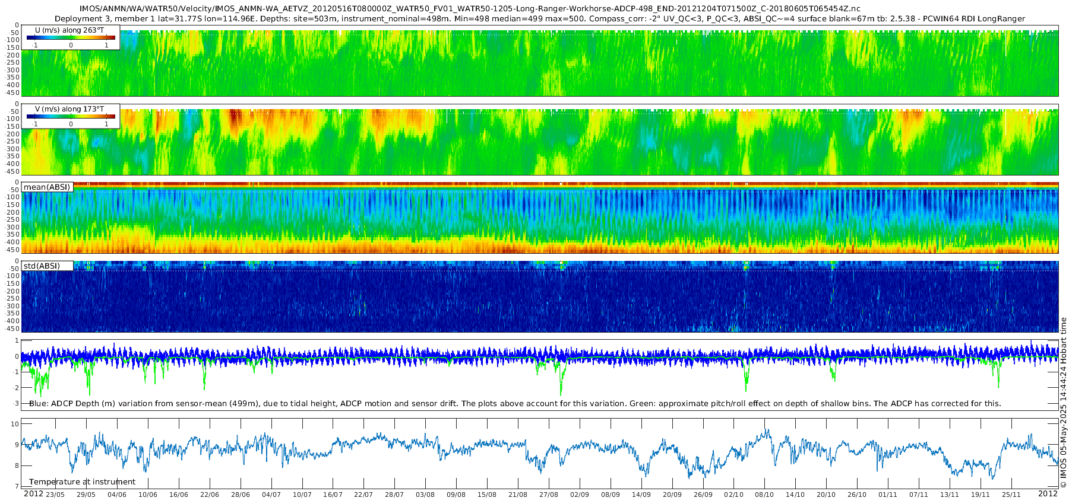Click the 2012 year label at bottom right
Screen dimensions: 1069x504
1048,493
